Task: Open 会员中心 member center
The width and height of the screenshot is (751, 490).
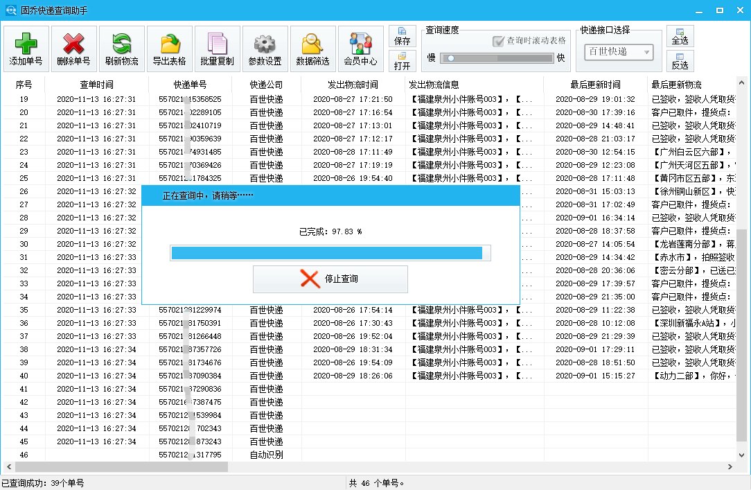Action: point(360,49)
